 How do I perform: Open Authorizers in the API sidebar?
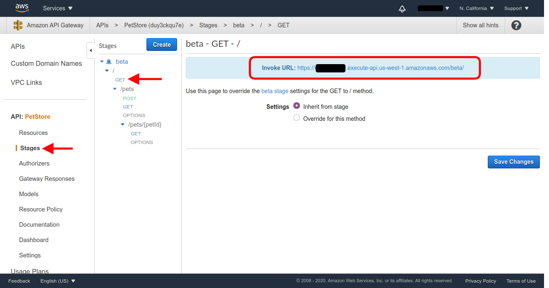tap(34, 163)
